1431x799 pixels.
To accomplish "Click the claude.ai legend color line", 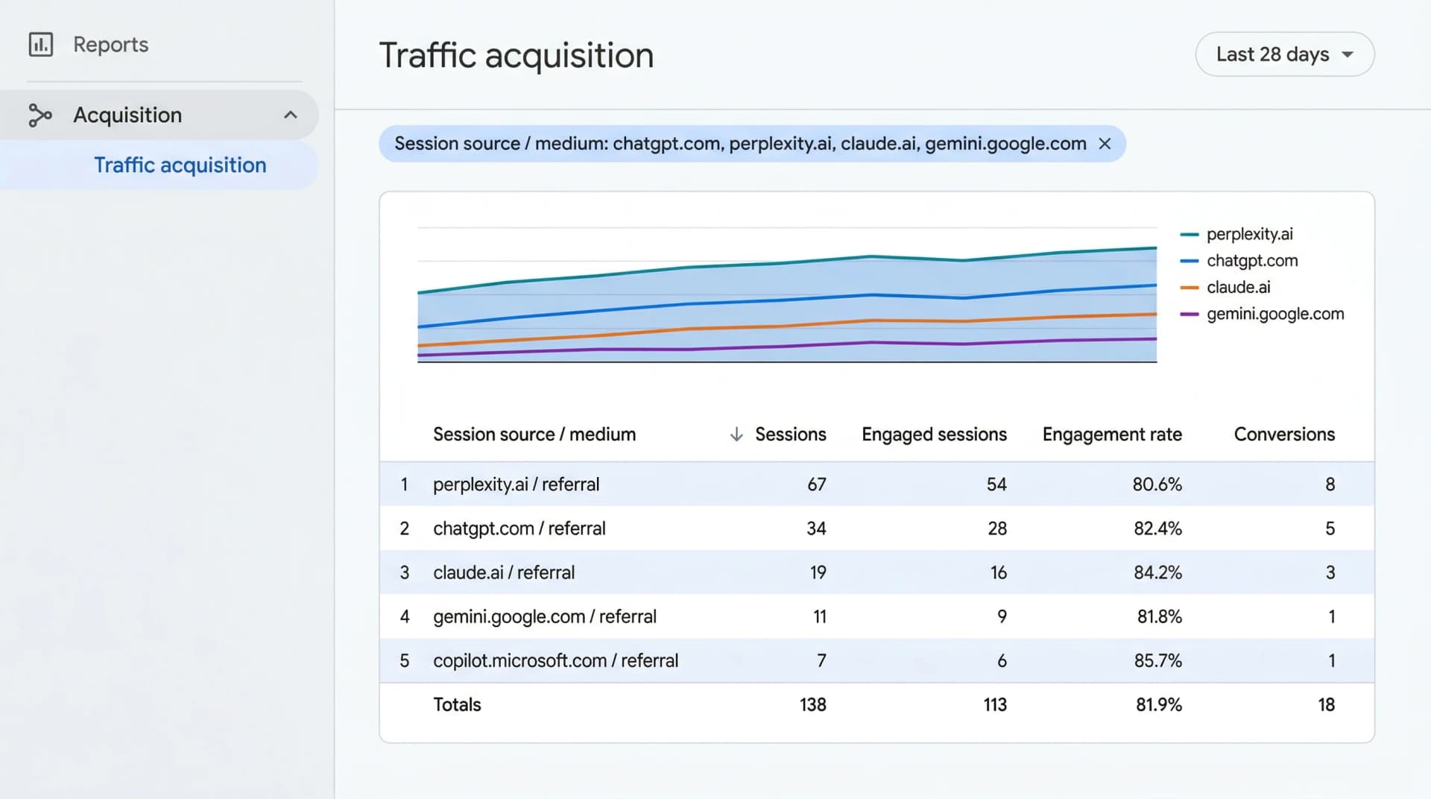I will 1190,287.
